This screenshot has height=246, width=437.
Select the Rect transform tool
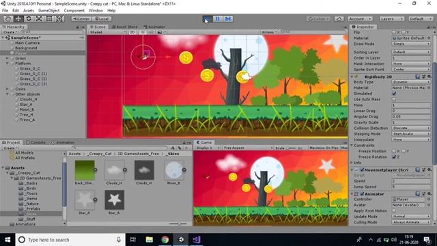click(49, 18)
